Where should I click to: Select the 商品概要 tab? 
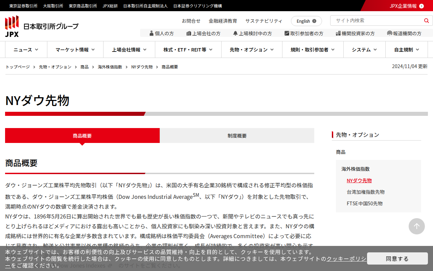(82, 135)
